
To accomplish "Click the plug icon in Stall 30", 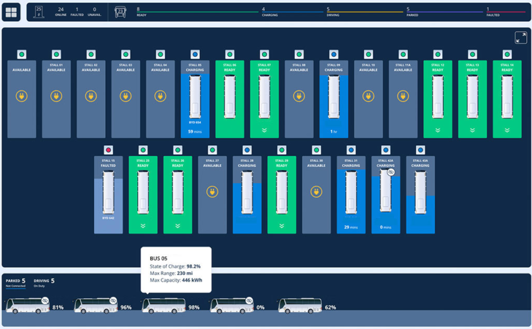I will (x=316, y=192).
